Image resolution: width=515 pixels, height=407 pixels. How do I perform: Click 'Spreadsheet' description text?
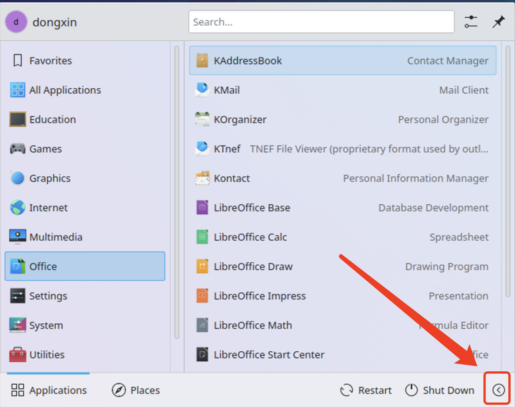click(458, 237)
